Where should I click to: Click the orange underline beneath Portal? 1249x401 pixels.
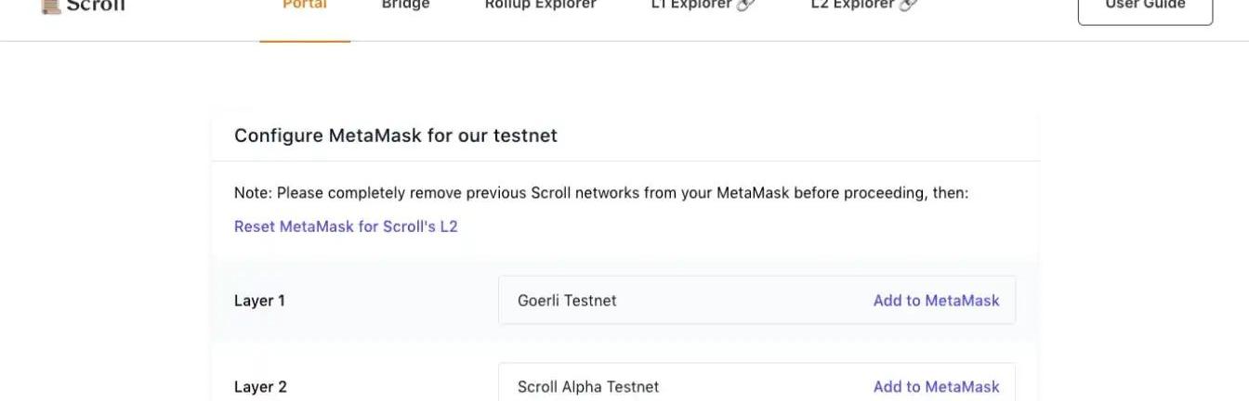(305, 41)
